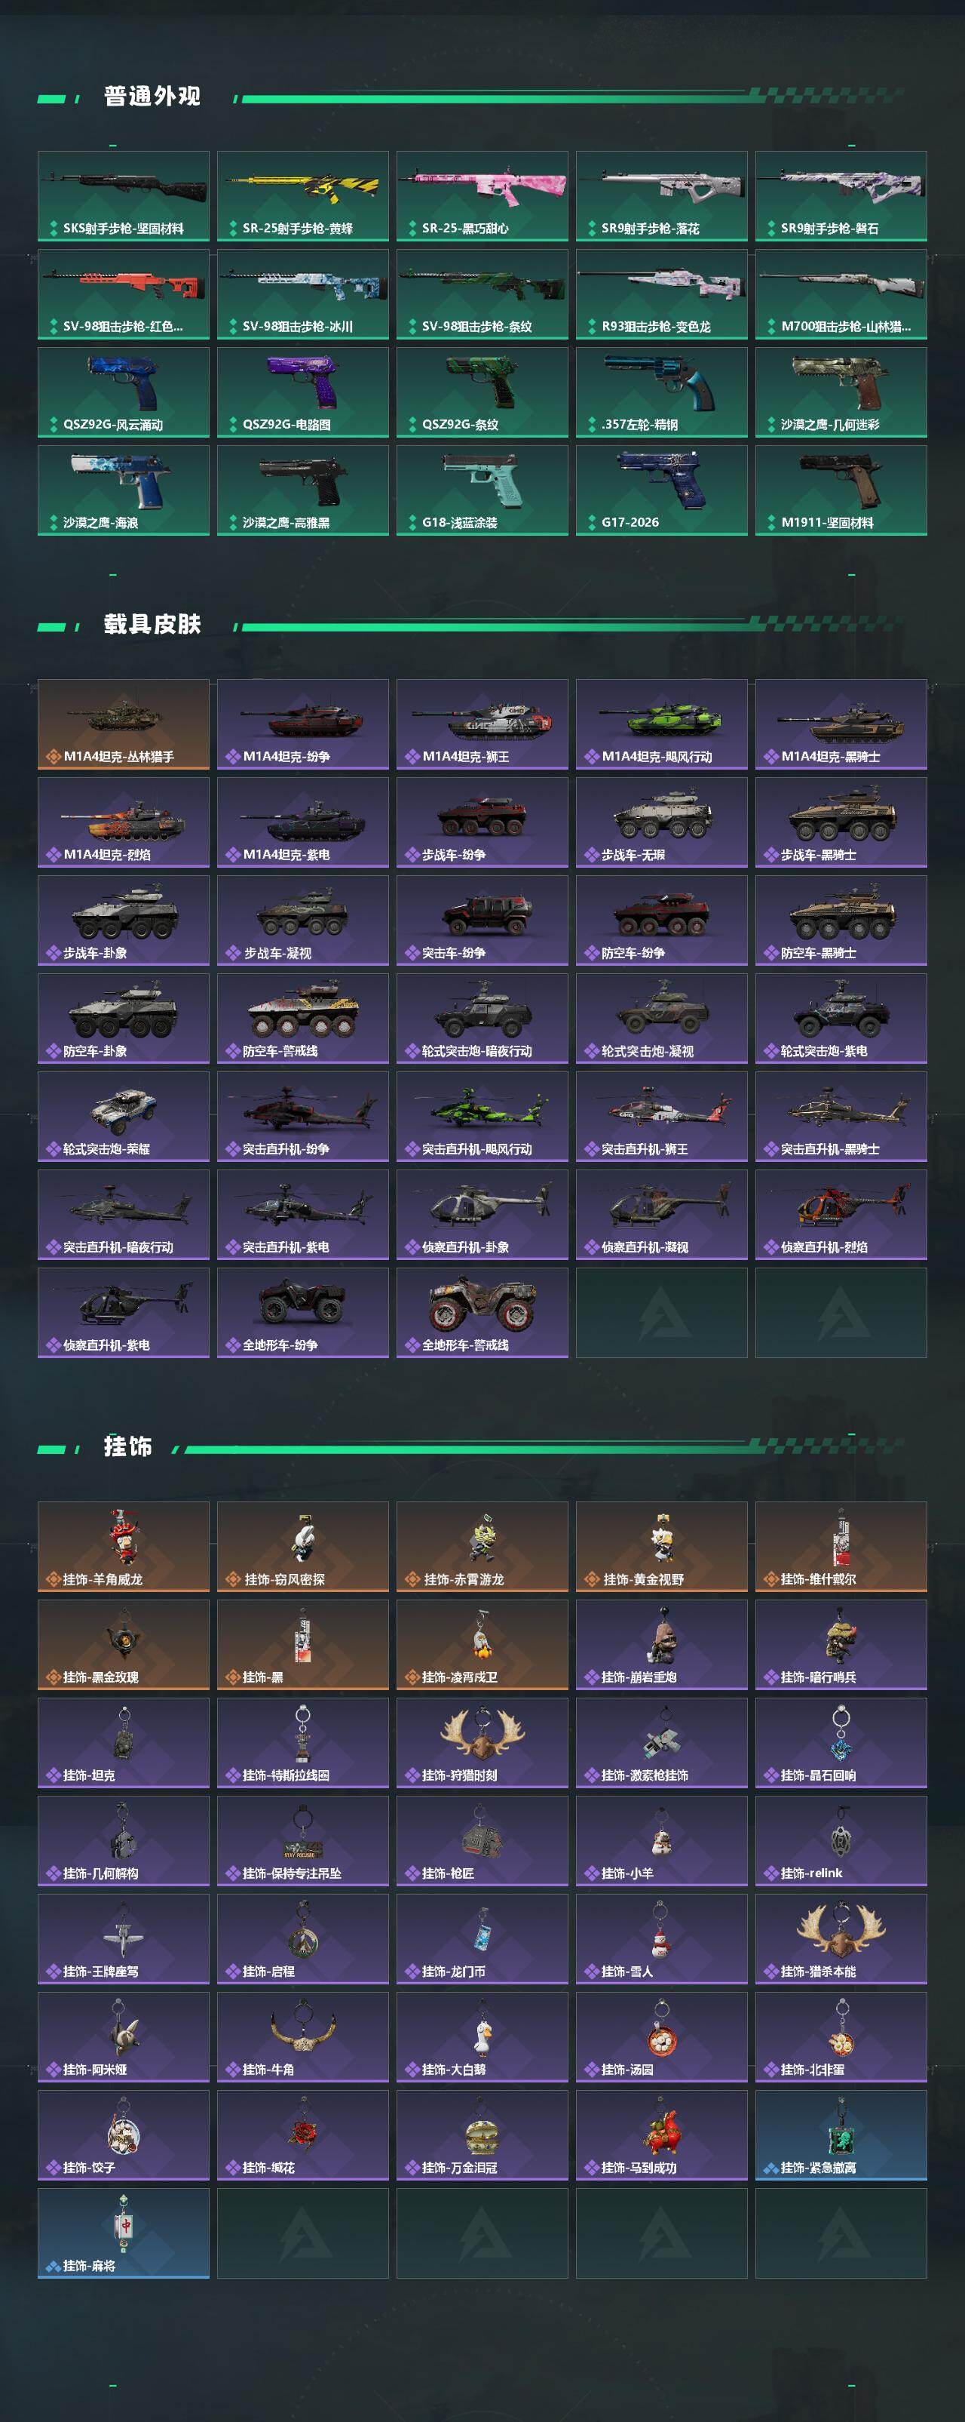Select the 步战车-无瑕 vehicle skin
Screen dimensions: 965x2422
[661, 822]
